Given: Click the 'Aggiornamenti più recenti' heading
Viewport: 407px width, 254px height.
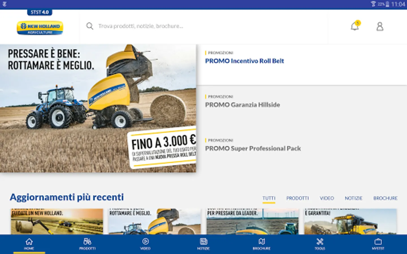Looking at the screenshot, I should pyautogui.click(x=67, y=197).
